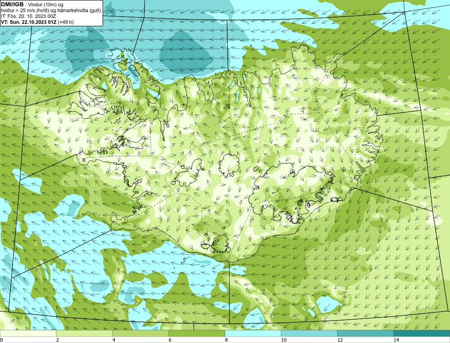Click the valid time line 'VT: Sun. 22.10.2023 01Z'
Viewport: 450px width, 343px height.
click(29, 22)
